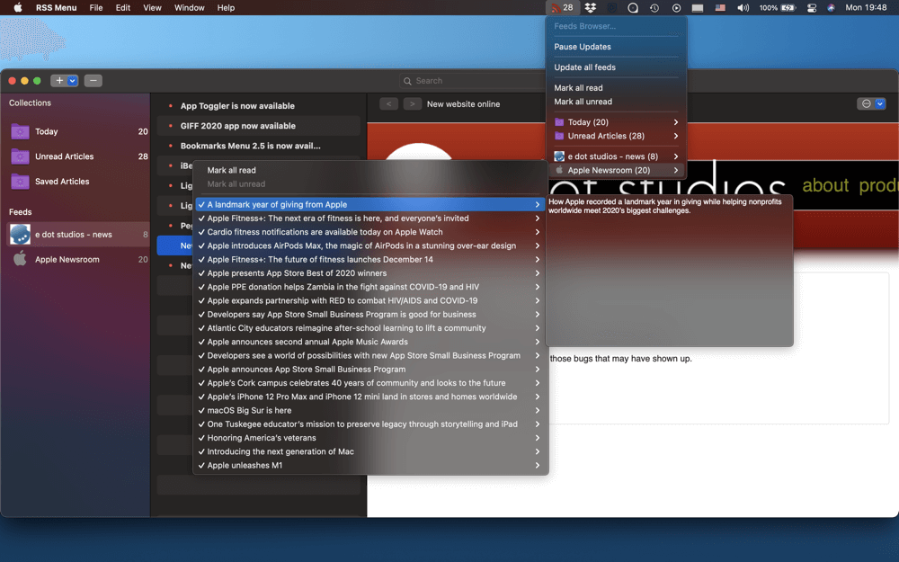Open dropdown arrow beside top-right action button
The width and height of the screenshot is (899, 562).
point(880,103)
